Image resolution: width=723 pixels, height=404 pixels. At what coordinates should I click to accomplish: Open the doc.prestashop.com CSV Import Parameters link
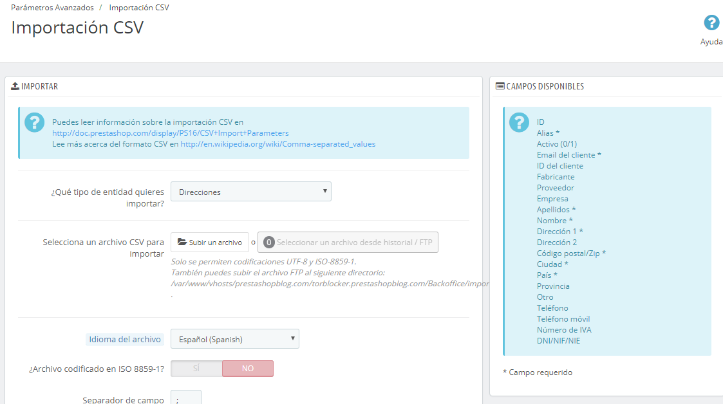pyautogui.click(x=170, y=133)
